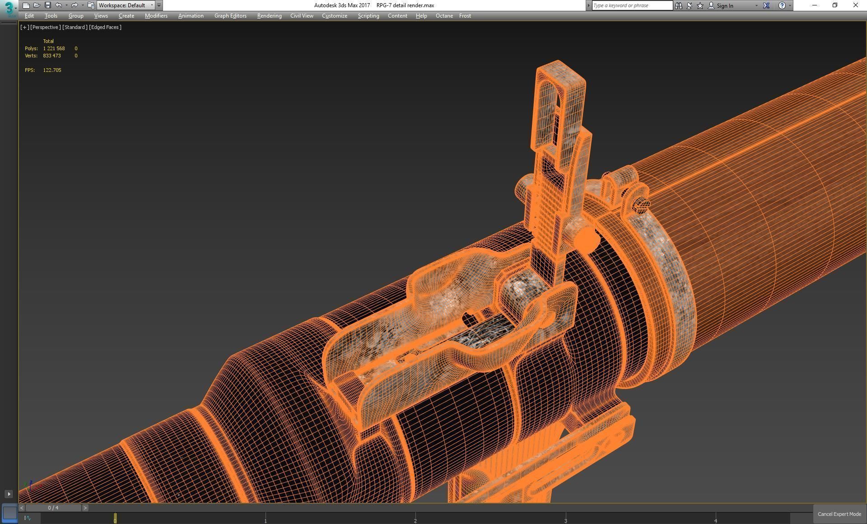The image size is (867, 524).
Task: Click the time slider showing 0 / 4
Action: 53,508
